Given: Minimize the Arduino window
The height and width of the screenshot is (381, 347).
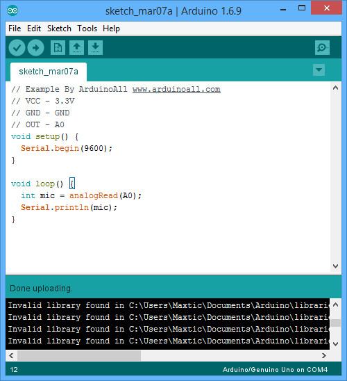Looking at the screenshot, I should pyautogui.click(x=283, y=9).
